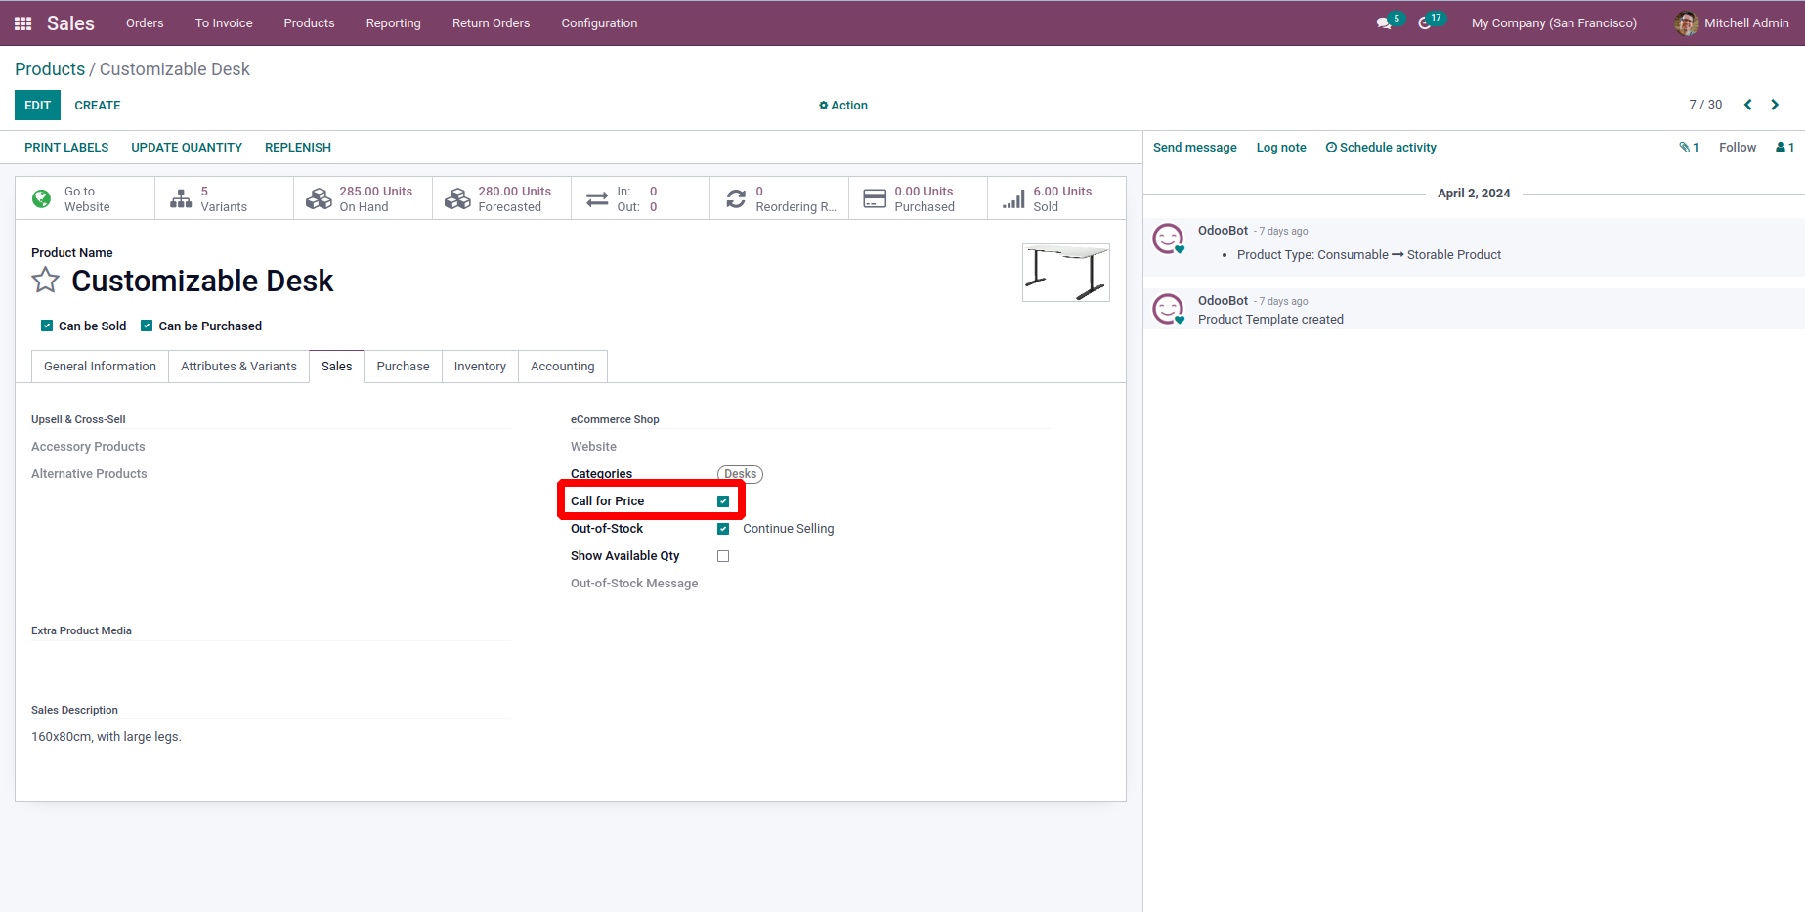Switch to Inventory tab

coord(480,367)
